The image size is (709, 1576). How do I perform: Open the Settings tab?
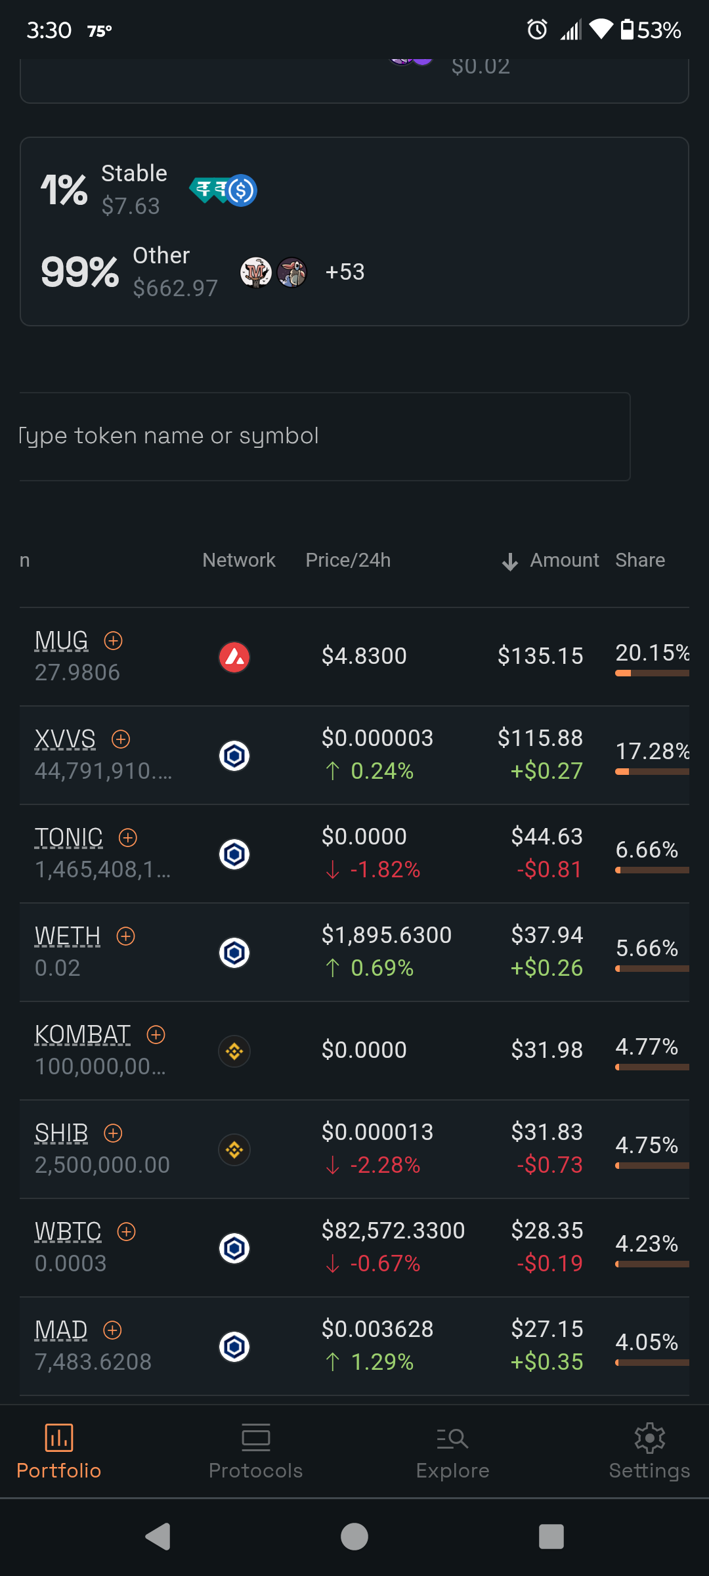pyautogui.click(x=649, y=1451)
